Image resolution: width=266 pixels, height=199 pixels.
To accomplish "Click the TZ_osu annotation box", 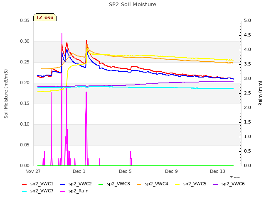I will tap(45, 17).
